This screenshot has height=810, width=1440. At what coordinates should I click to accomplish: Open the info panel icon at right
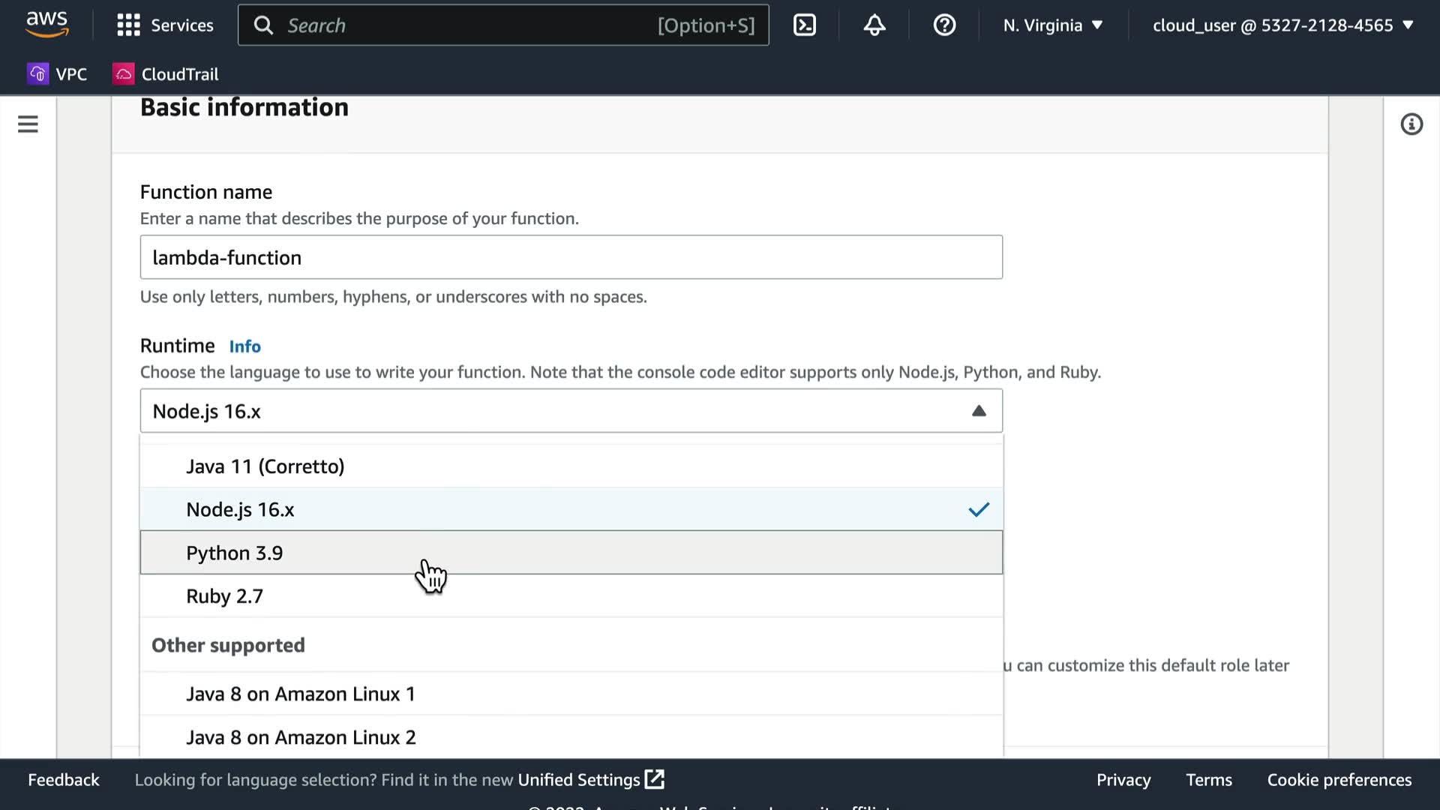pos(1411,124)
